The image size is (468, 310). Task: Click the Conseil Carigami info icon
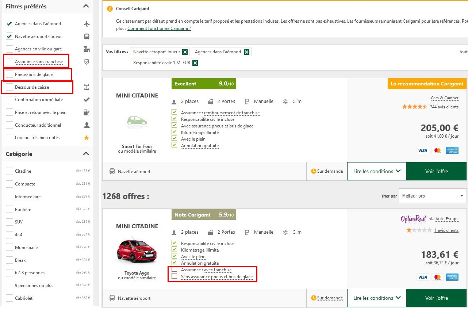click(x=110, y=9)
